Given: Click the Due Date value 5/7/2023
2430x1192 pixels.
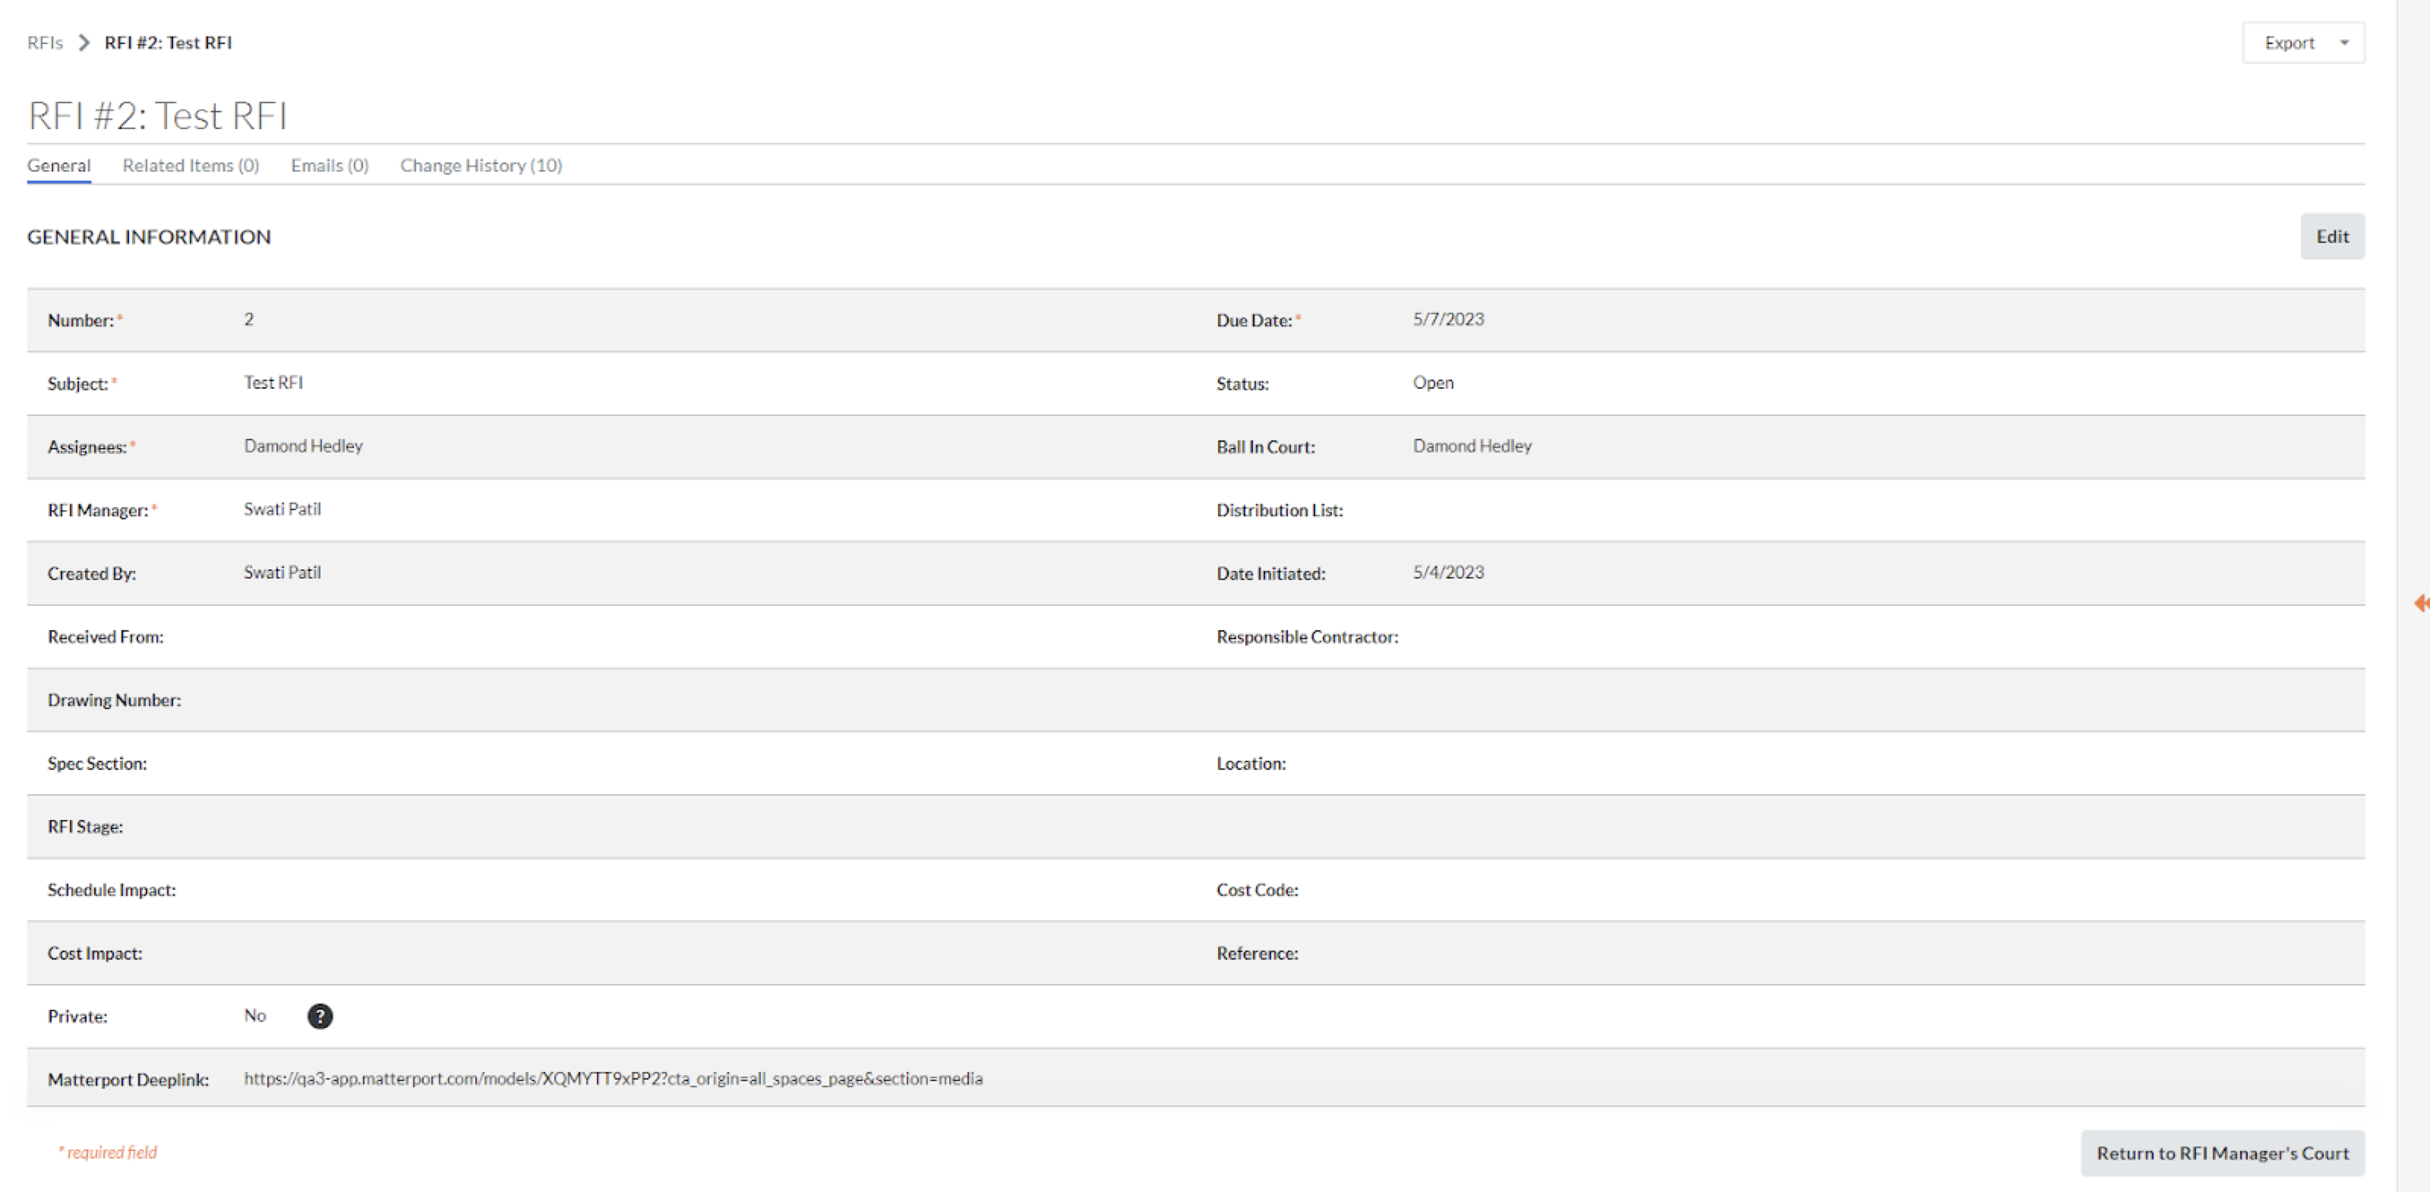Looking at the screenshot, I should coord(1448,319).
